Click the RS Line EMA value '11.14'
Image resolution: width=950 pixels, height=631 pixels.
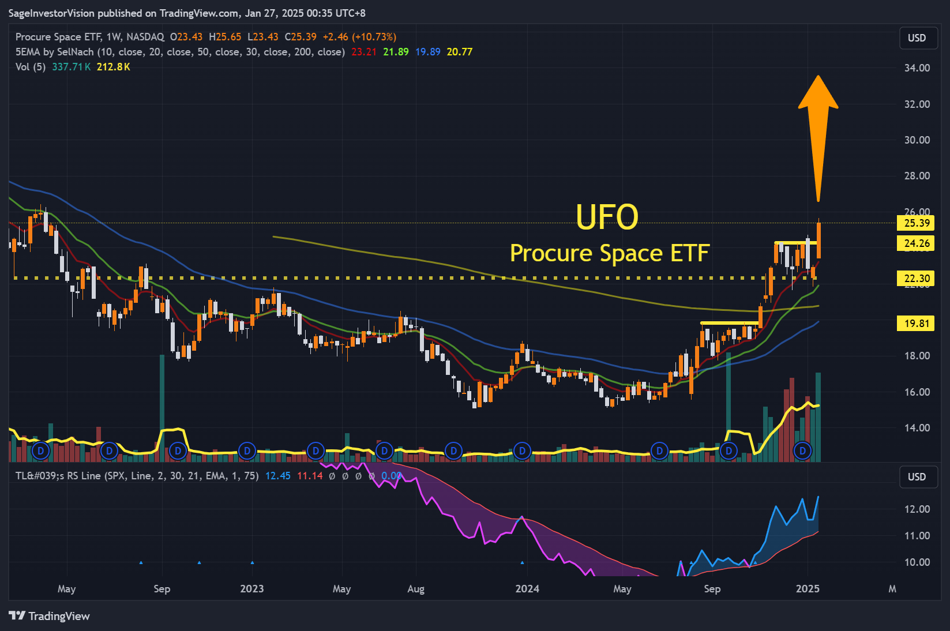point(310,476)
